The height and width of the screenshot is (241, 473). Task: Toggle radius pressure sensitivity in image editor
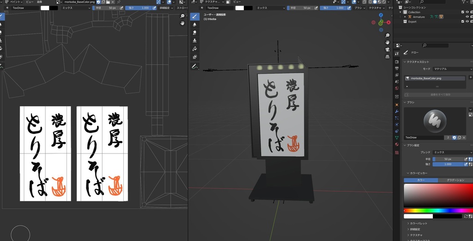[x=121, y=8]
